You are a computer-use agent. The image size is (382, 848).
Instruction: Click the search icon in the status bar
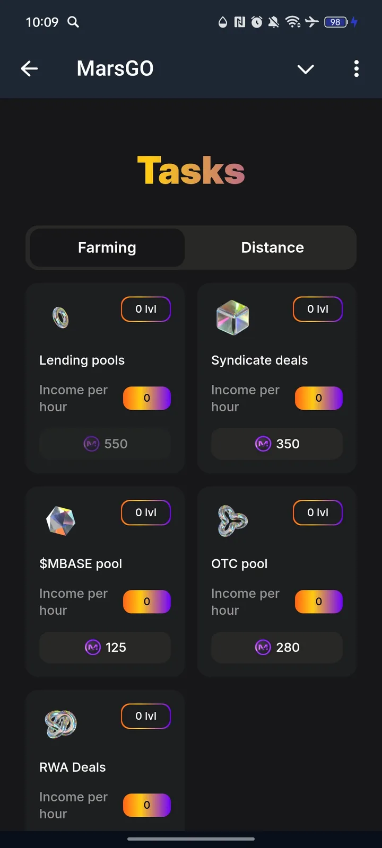click(x=73, y=22)
